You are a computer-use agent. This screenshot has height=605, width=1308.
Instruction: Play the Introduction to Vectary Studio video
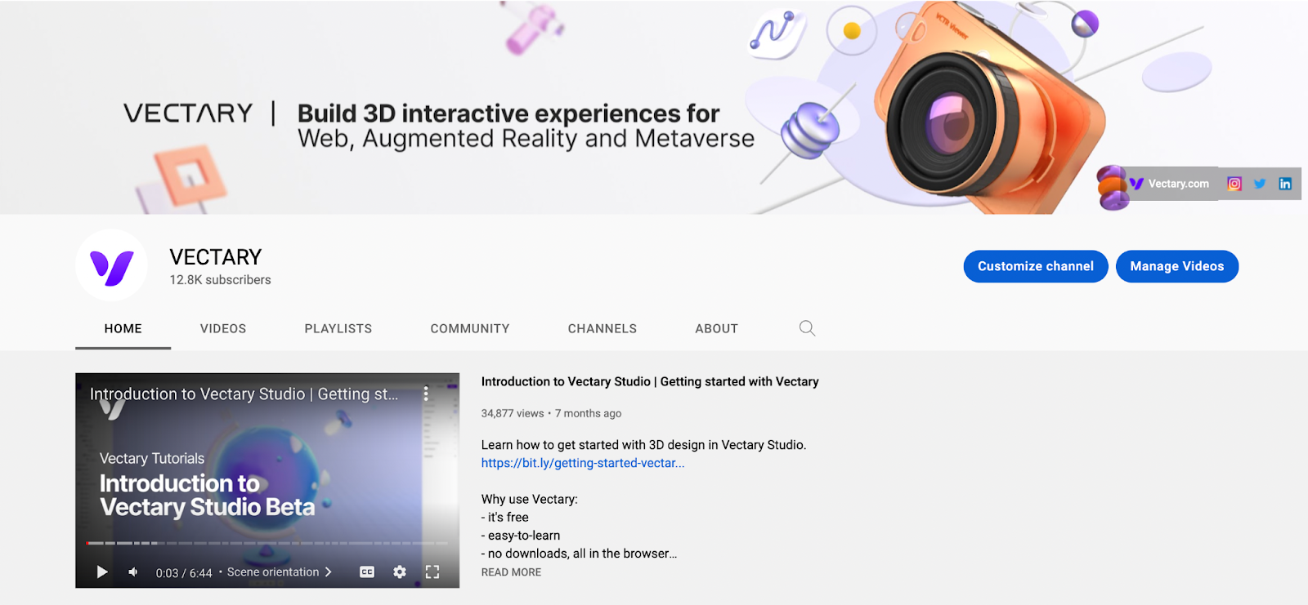tap(102, 572)
